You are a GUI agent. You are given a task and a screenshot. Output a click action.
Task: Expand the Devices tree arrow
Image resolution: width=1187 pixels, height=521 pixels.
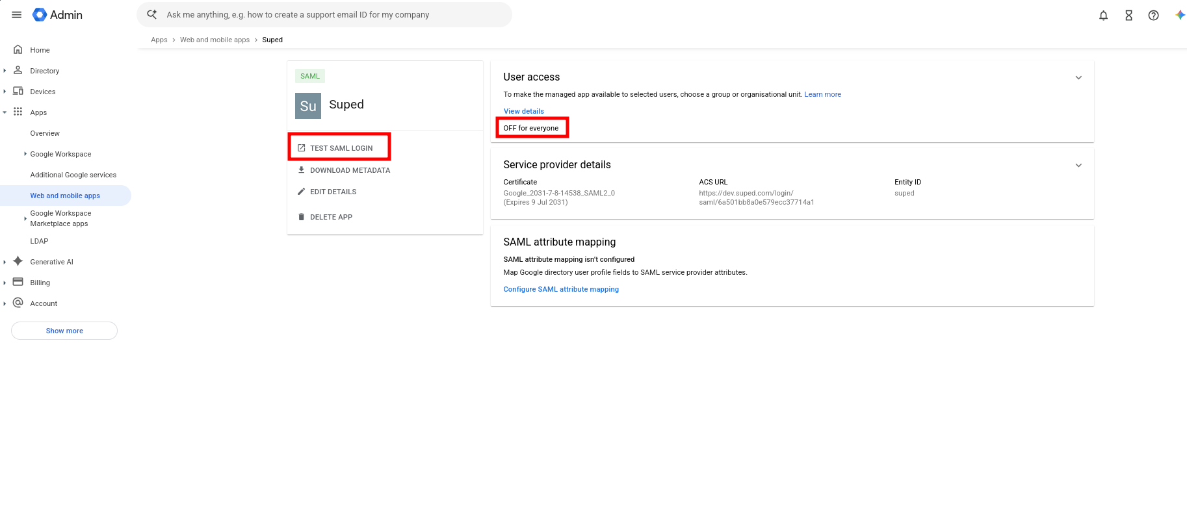pyautogui.click(x=5, y=92)
